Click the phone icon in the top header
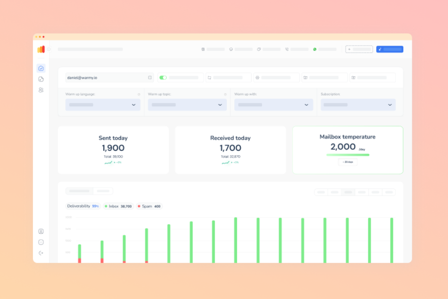The width and height of the screenshot is (448, 299). [x=287, y=49]
